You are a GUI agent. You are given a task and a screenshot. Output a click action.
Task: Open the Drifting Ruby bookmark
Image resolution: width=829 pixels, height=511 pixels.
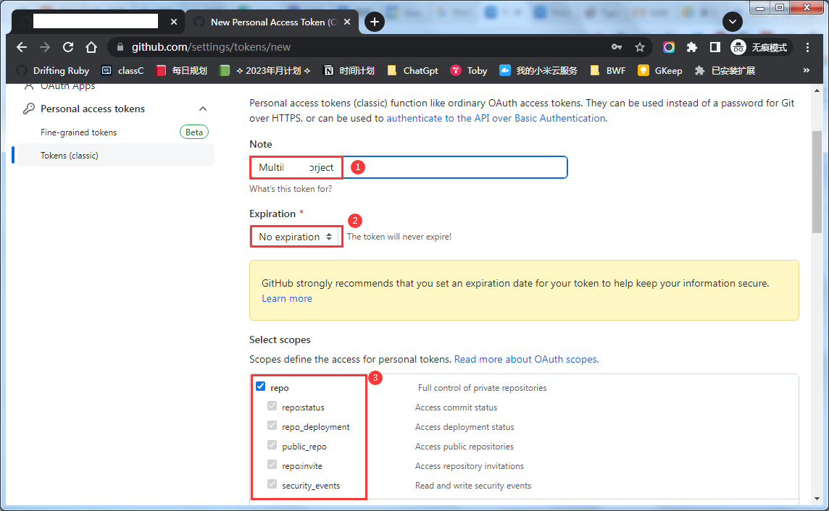tap(53, 70)
